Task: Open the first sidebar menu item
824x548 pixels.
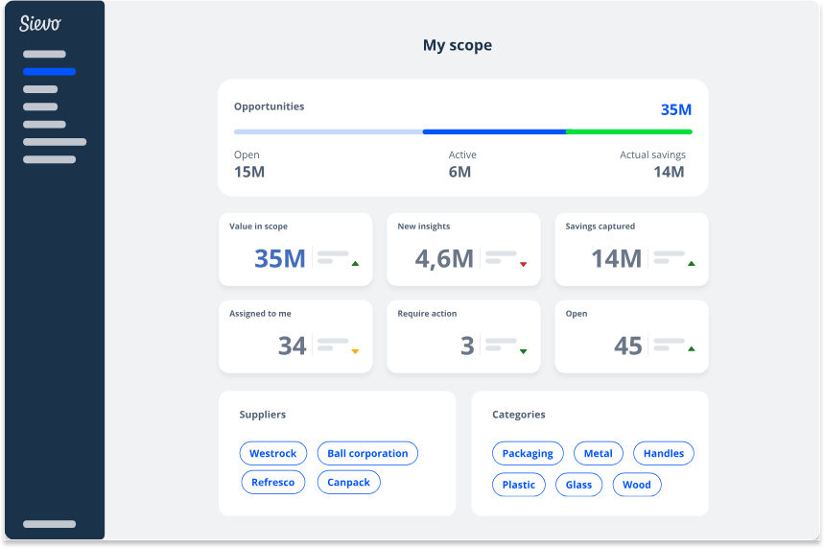Action: (x=44, y=55)
